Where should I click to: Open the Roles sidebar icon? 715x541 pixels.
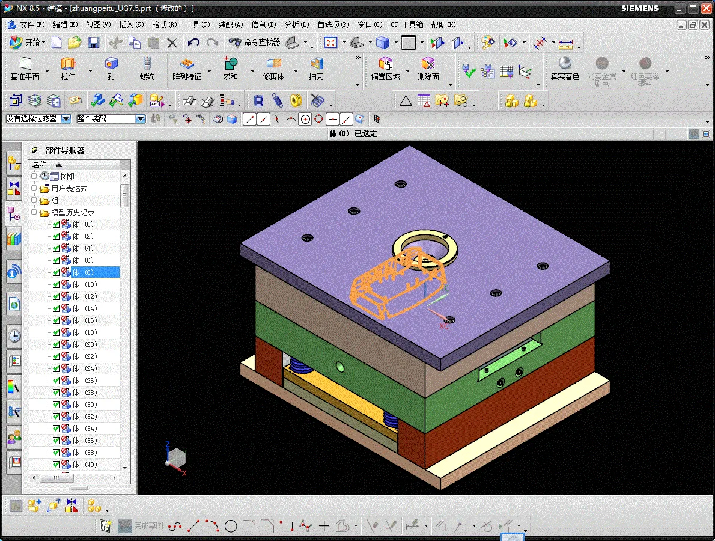tap(14, 437)
